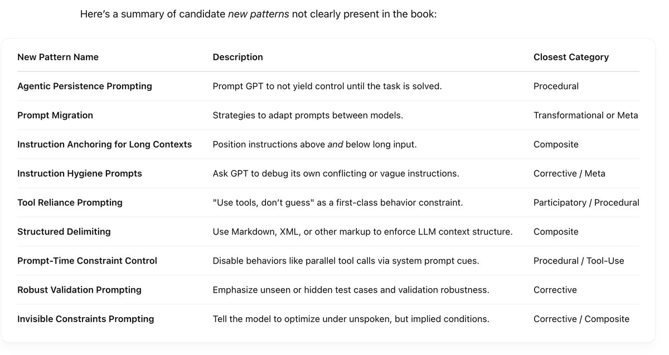Click Prompt-Time Constraint Control text
669x355 pixels.
pos(87,261)
